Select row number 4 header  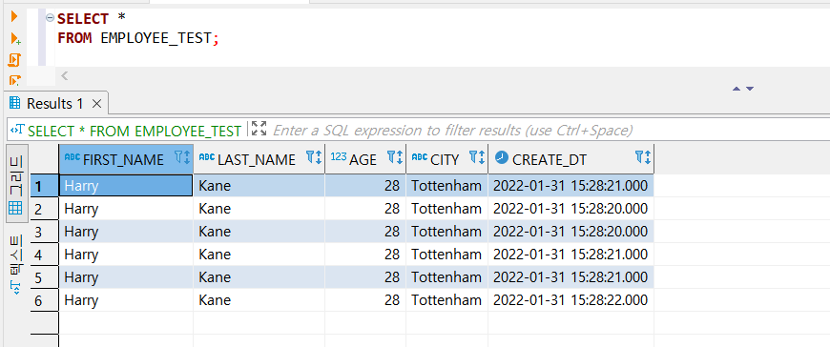pos(45,255)
